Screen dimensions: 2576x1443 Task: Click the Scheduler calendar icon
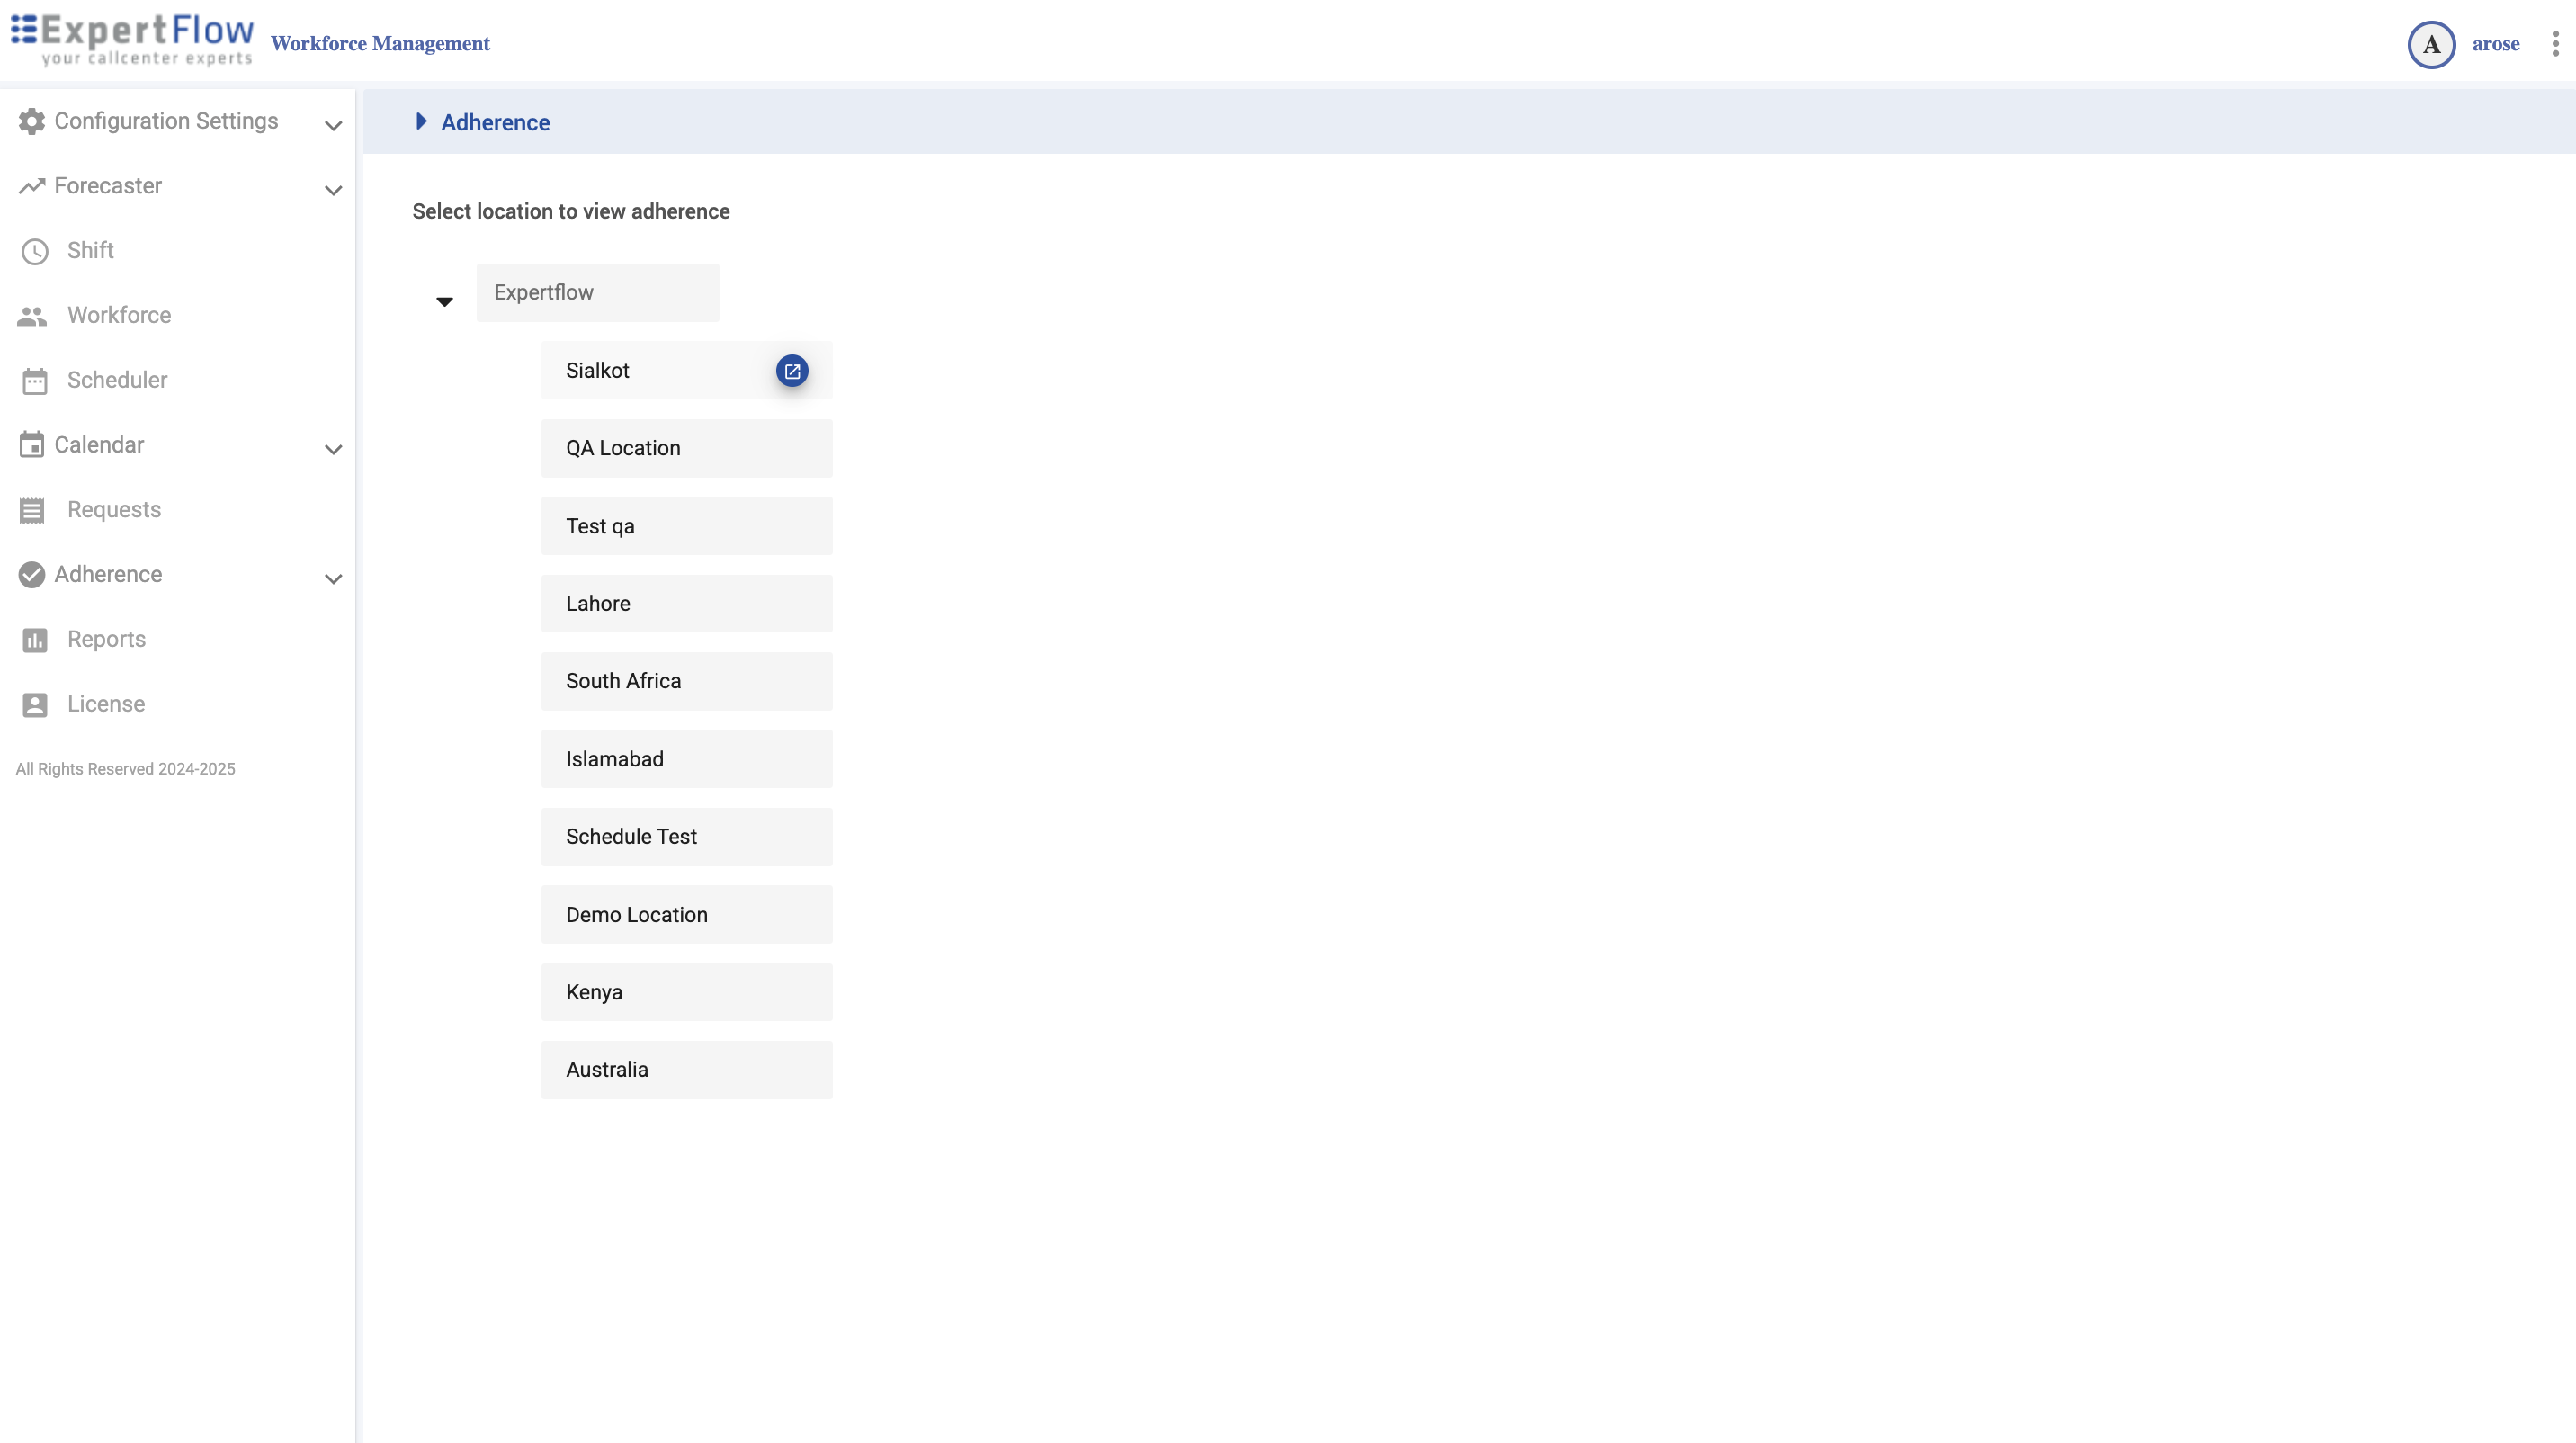coord(35,381)
